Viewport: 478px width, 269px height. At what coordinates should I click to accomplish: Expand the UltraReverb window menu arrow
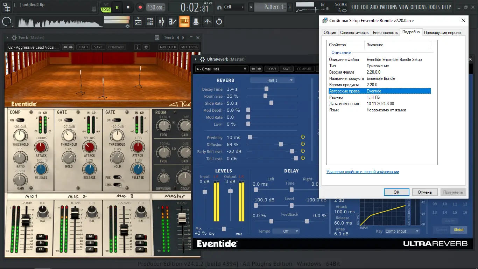click(196, 59)
